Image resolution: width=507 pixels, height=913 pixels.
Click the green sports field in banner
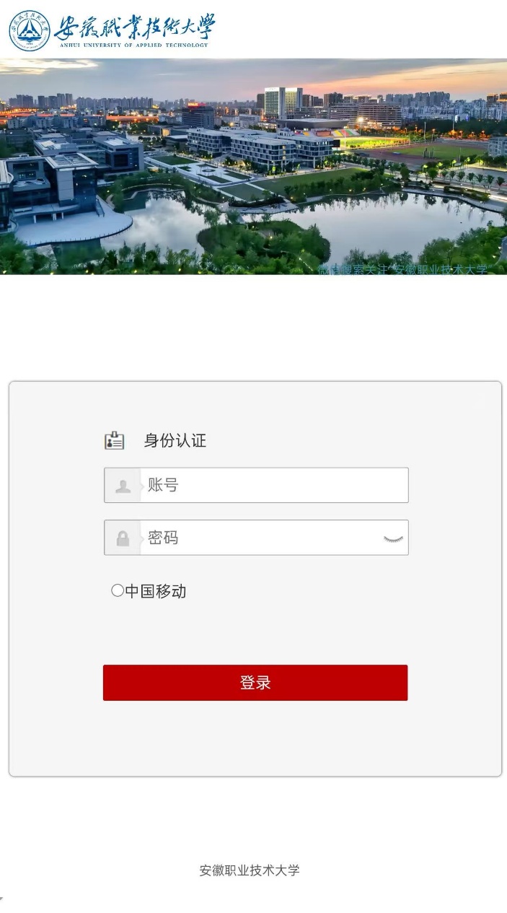click(x=440, y=153)
